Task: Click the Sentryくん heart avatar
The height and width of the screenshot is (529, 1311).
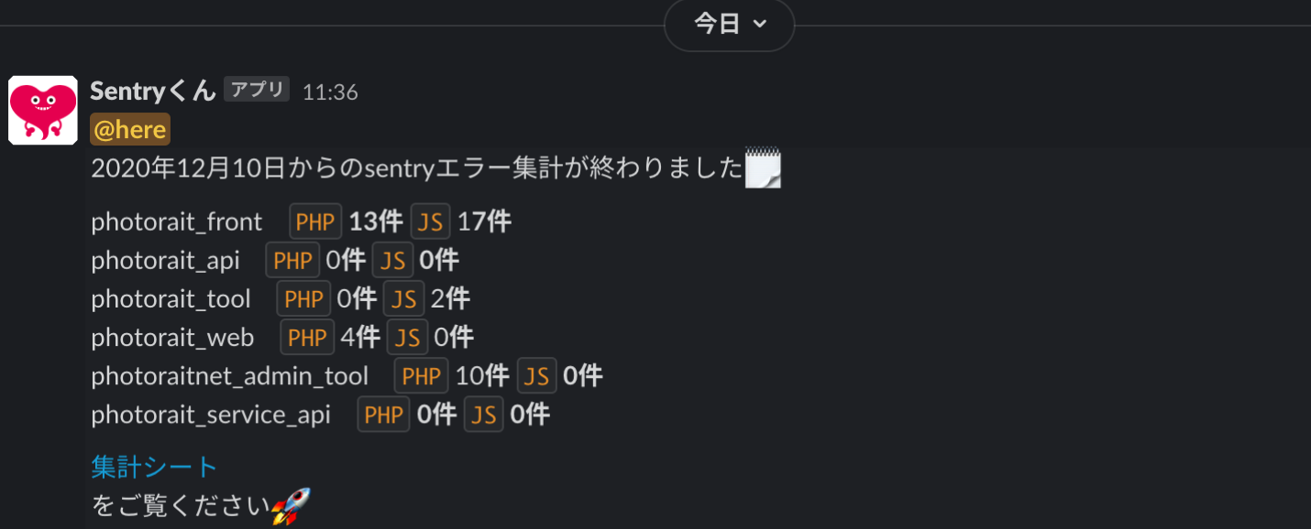Action: [42, 110]
